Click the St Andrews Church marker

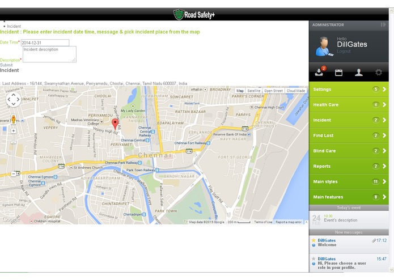(71, 168)
